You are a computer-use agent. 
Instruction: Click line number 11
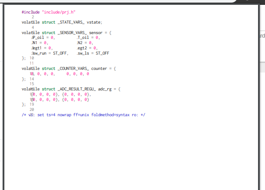32,63
